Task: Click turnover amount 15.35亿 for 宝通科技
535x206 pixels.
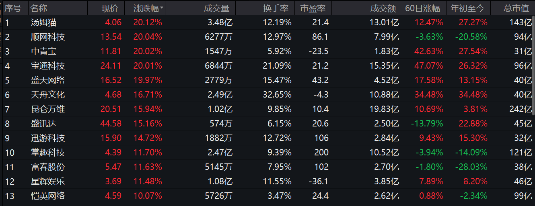Action: 384,66
